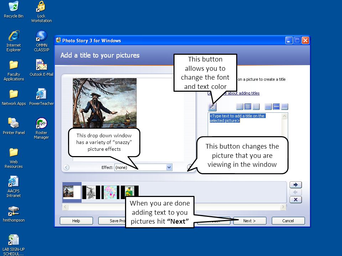Launch the Roster Manager shortcut
342x256 pixels.
pos(41,129)
